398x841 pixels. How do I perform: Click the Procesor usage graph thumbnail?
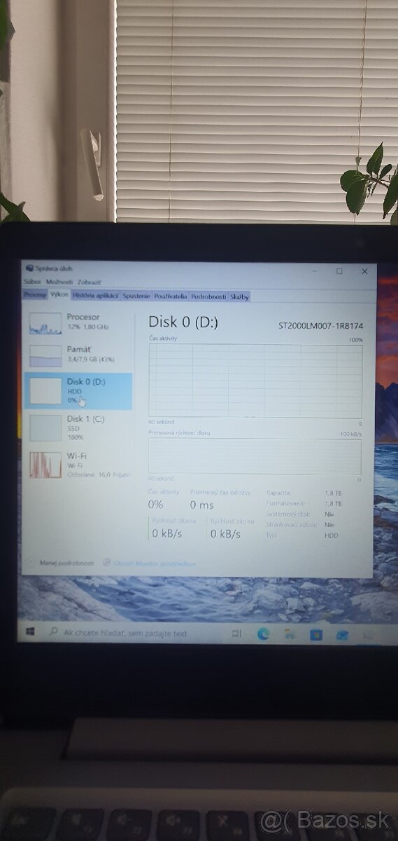click(45, 323)
